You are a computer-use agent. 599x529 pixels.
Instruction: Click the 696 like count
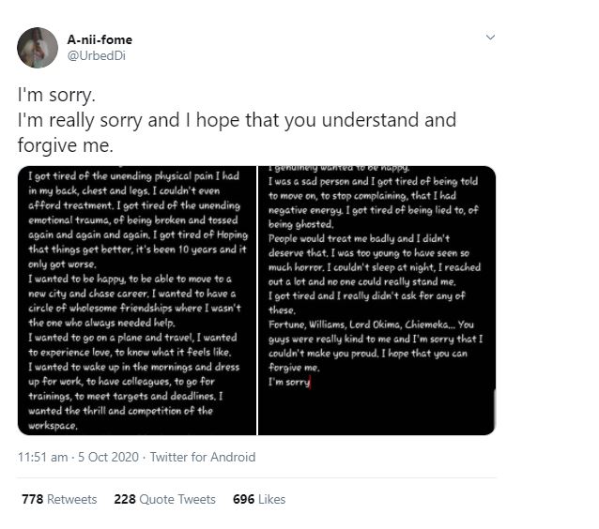[x=244, y=499]
